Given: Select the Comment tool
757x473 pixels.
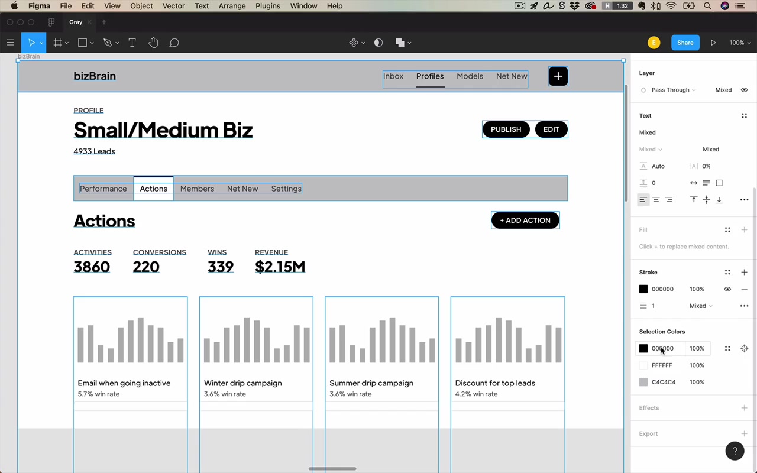Looking at the screenshot, I should point(174,43).
